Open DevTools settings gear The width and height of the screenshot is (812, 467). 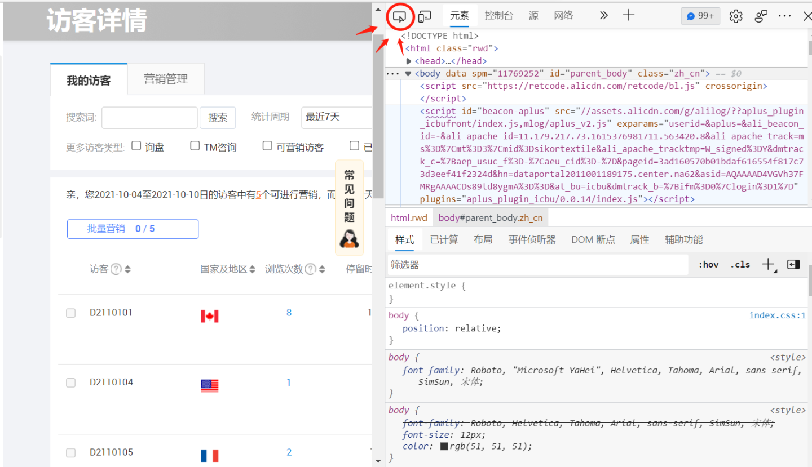point(736,16)
